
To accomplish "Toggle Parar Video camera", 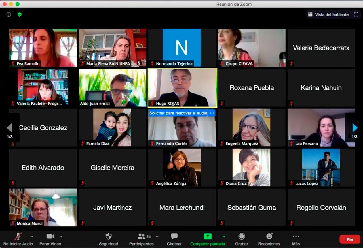I will (x=50, y=237).
